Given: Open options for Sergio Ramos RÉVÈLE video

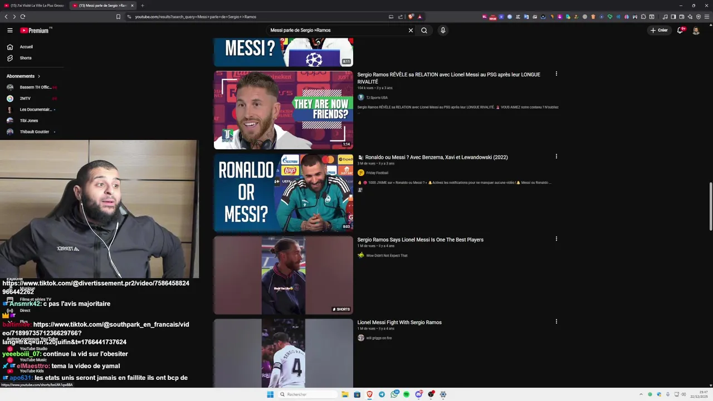Looking at the screenshot, I should pyautogui.click(x=556, y=74).
